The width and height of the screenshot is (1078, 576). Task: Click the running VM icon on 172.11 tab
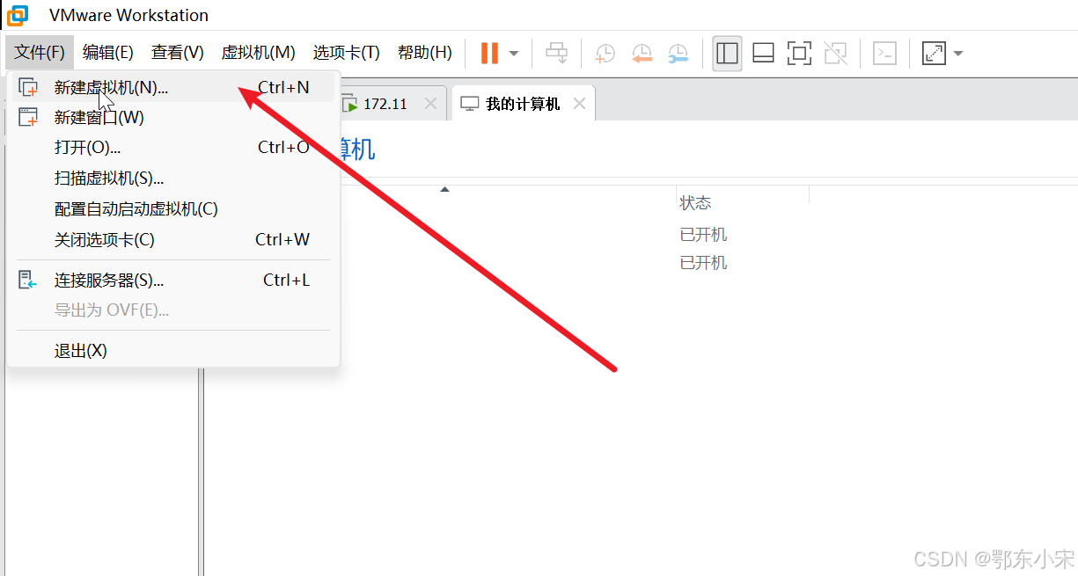coord(349,104)
